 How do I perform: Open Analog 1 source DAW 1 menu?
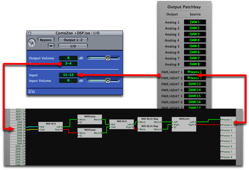[x=195, y=22]
